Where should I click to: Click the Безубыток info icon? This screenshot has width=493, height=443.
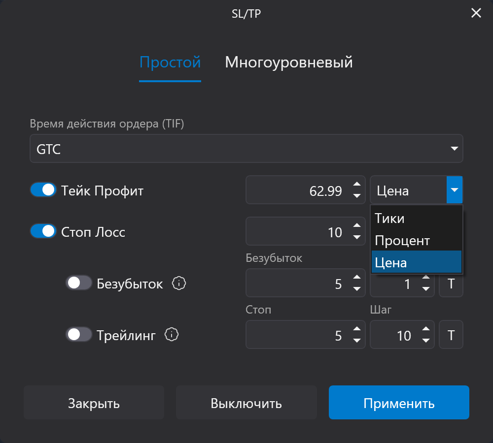(179, 283)
